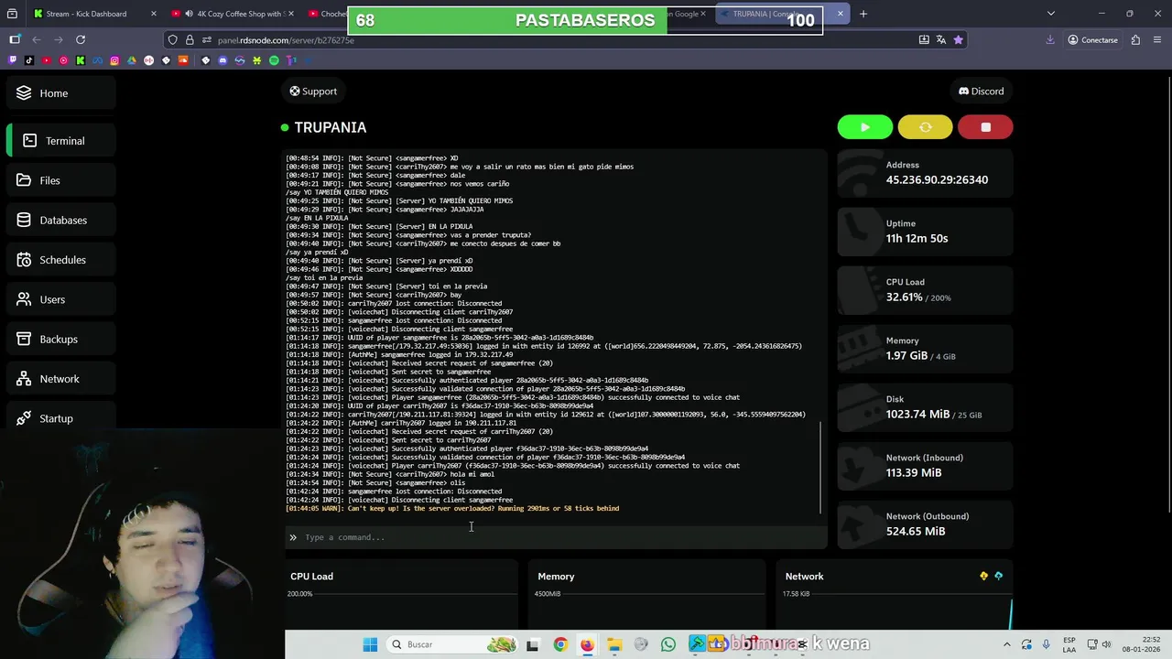Open the Discord link
Screen dimensions: 1172x659
pos(982,91)
